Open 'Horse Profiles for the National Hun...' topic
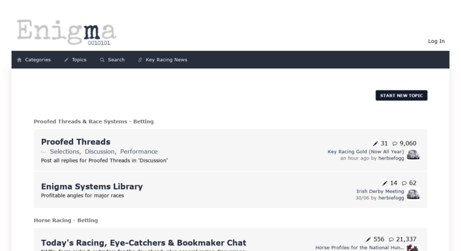The height and width of the screenshot is (251, 461). pyautogui.click(x=360, y=247)
